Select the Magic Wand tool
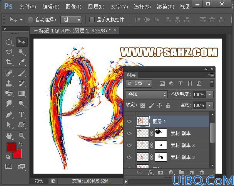This screenshot has width=234, height=186. 22,52
